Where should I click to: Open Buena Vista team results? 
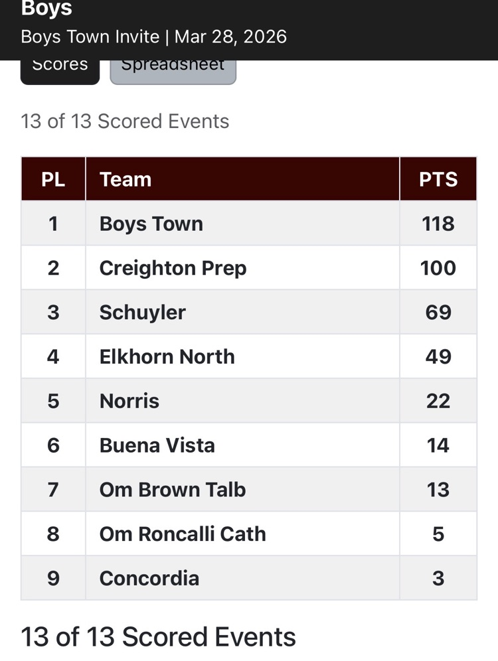click(157, 445)
